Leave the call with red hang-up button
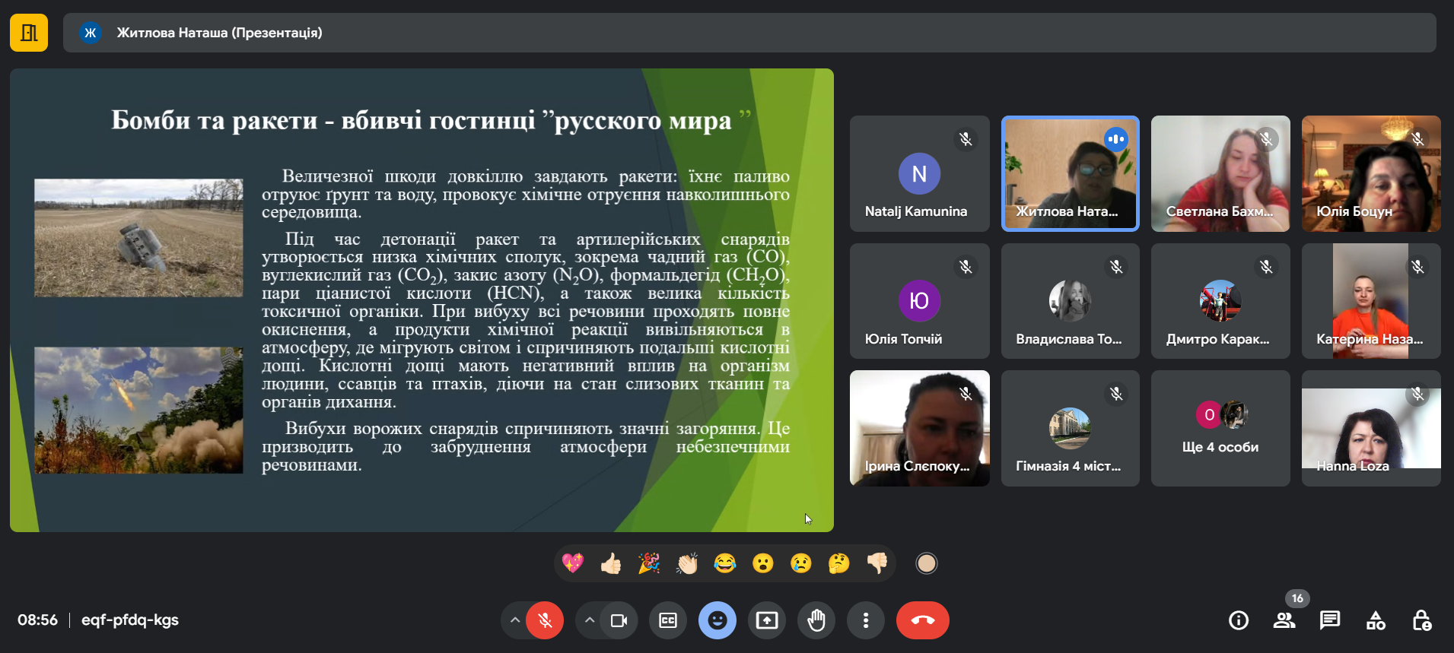The height and width of the screenshot is (653, 1454). [922, 620]
